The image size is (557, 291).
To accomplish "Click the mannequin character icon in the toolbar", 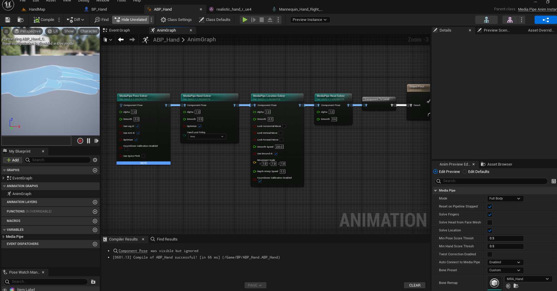I will point(510,19).
